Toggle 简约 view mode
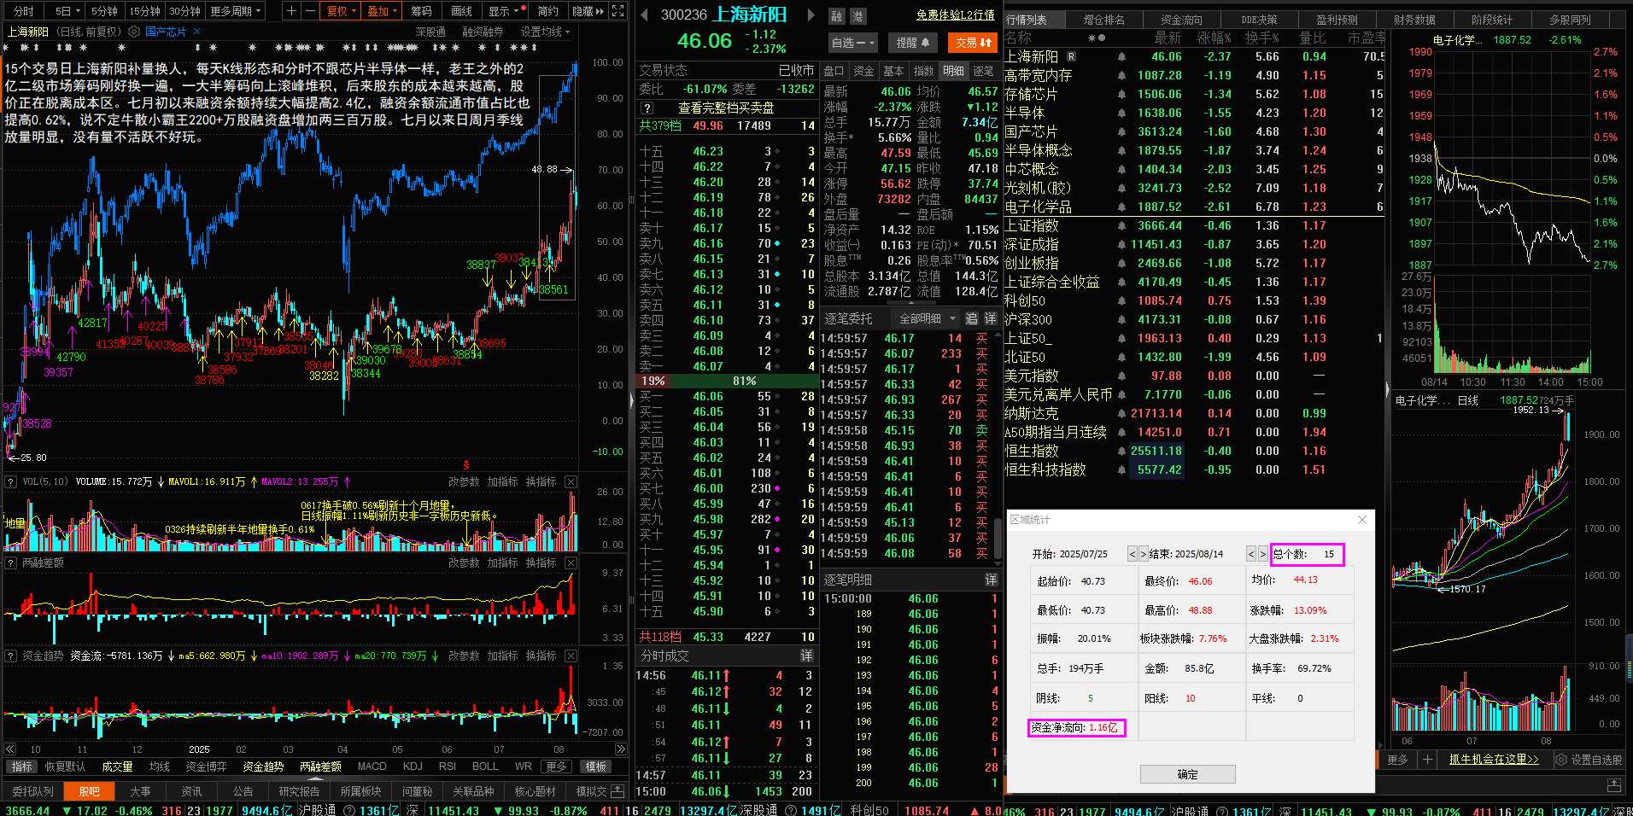 click(547, 11)
